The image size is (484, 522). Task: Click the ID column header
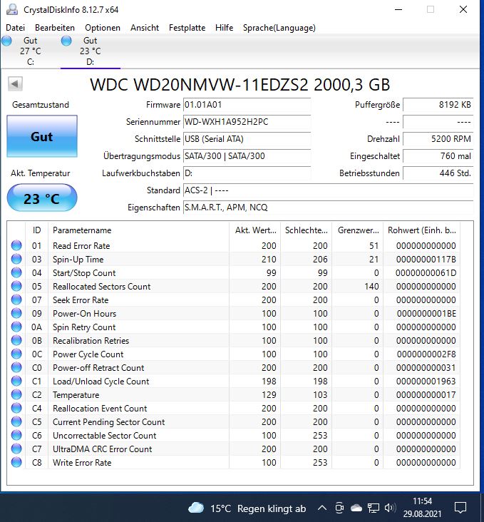[x=36, y=230]
